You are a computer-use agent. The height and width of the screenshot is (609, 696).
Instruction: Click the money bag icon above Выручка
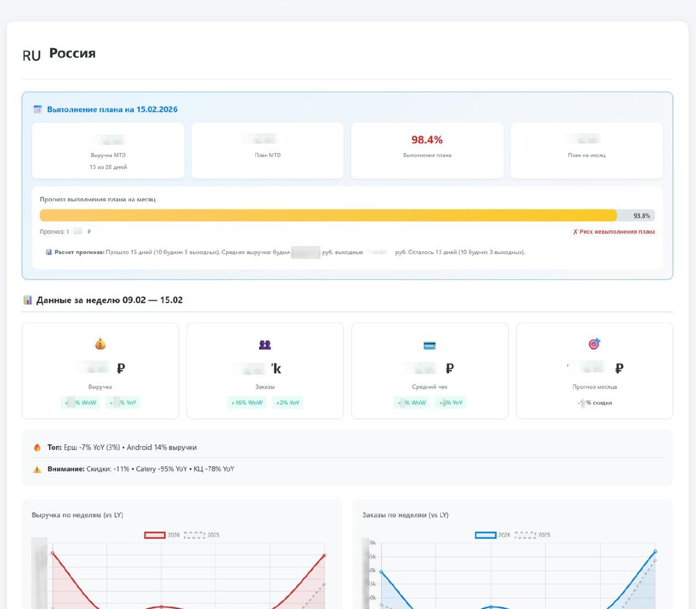[100, 345]
